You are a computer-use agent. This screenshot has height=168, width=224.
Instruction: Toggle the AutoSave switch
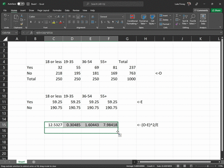21,4
